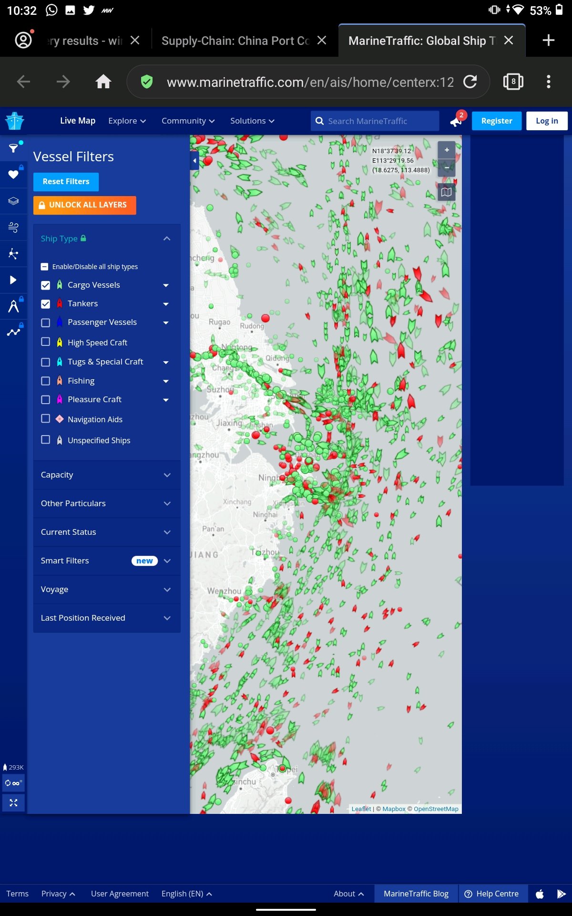Enable the Unspecified Ships checkbox
This screenshot has width=572, height=916.
click(x=46, y=439)
